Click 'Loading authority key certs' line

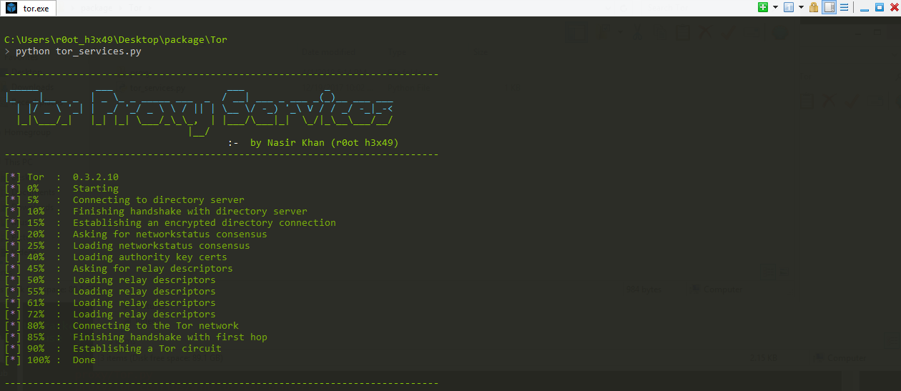point(116,257)
